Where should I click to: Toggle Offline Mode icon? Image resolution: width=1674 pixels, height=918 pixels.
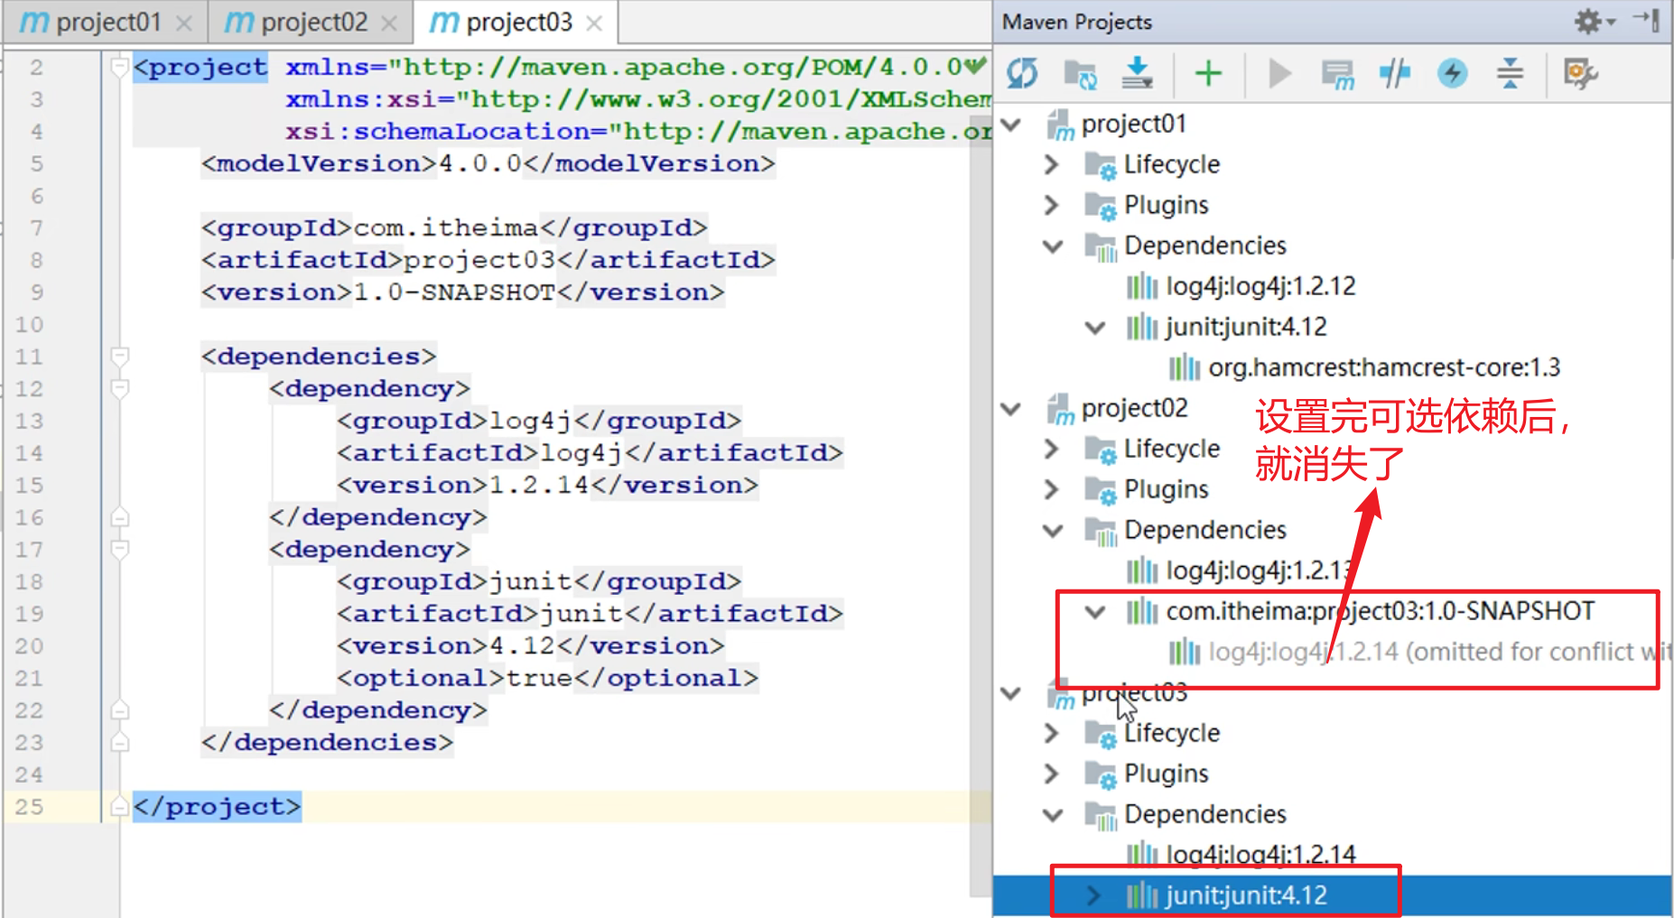[1395, 73]
